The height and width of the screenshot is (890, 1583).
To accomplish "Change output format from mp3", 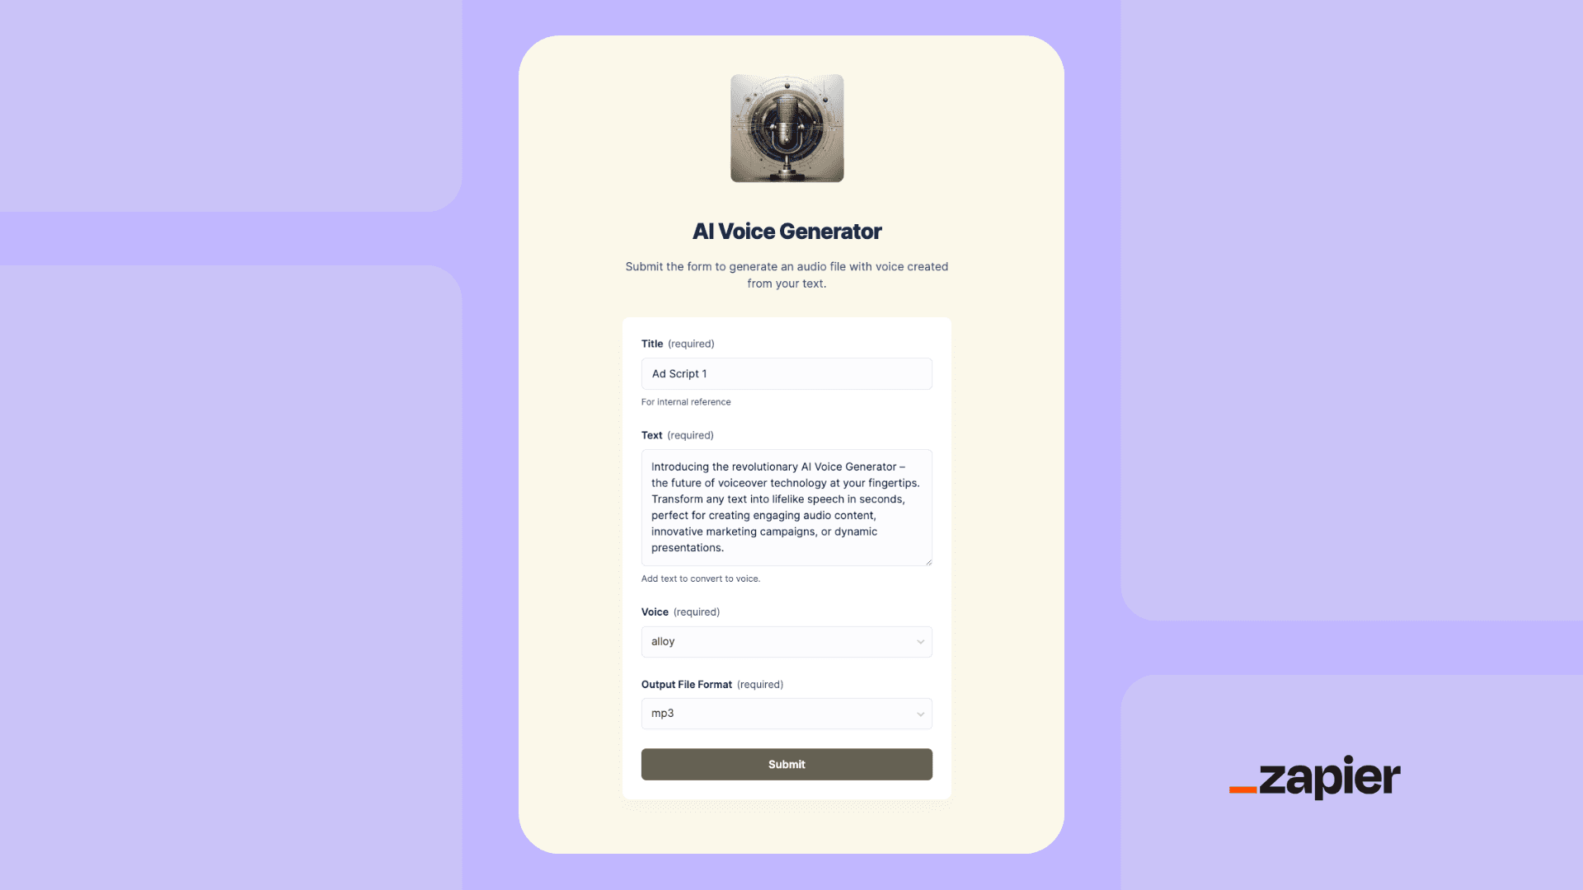I will click(786, 713).
